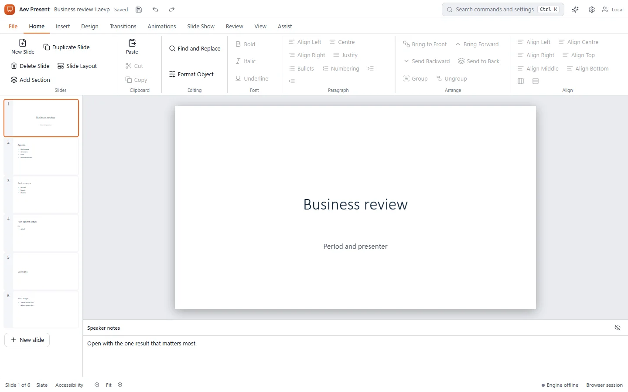The height and width of the screenshot is (392, 628).
Task: Toggle Italic formatting
Action: (x=246, y=61)
